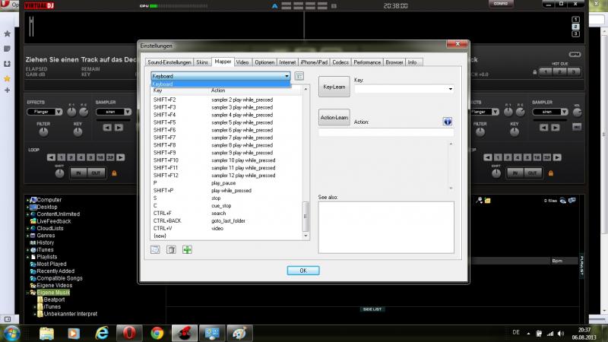Click the list icon next to Keyboard dropdown

coord(299,76)
